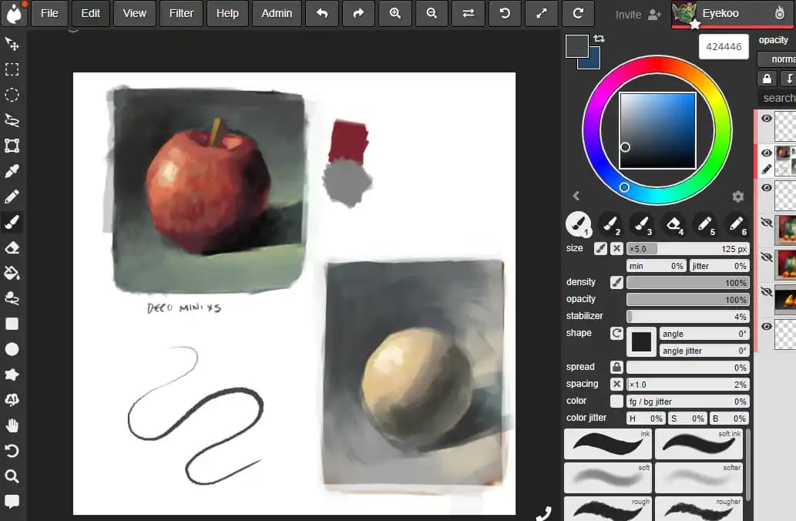
Task: Select the lasso selection tool
Action: [12, 120]
